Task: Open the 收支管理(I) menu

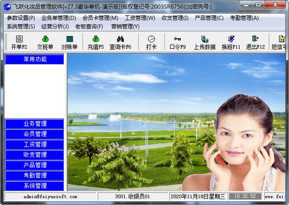Action: [175, 18]
